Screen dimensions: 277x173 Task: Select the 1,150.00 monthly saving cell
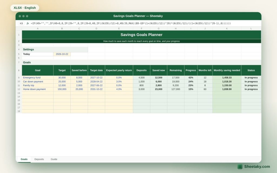(x=227, y=85)
